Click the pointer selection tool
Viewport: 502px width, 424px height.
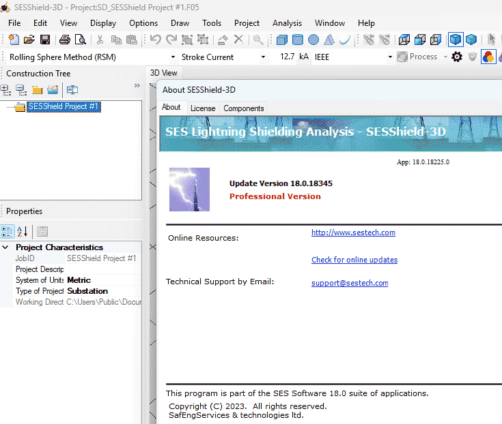pyautogui.click(x=491, y=40)
